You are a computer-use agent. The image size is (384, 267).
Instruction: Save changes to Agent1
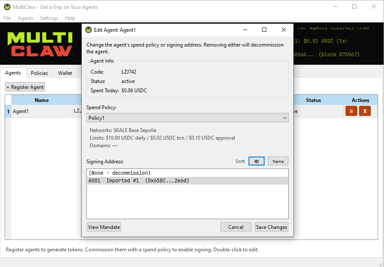(271, 227)
